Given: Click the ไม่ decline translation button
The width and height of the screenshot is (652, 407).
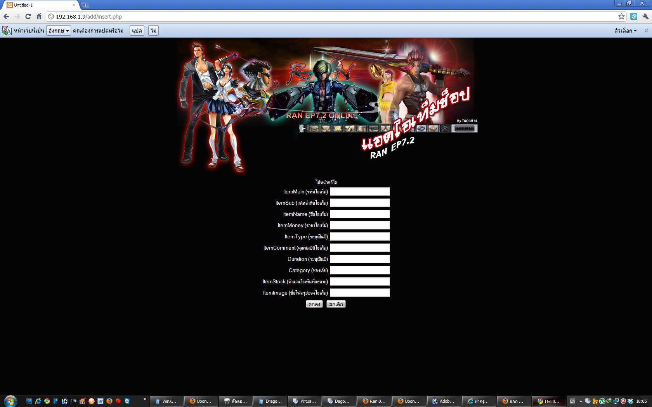Looking at the screenshot, I should 153,31.
